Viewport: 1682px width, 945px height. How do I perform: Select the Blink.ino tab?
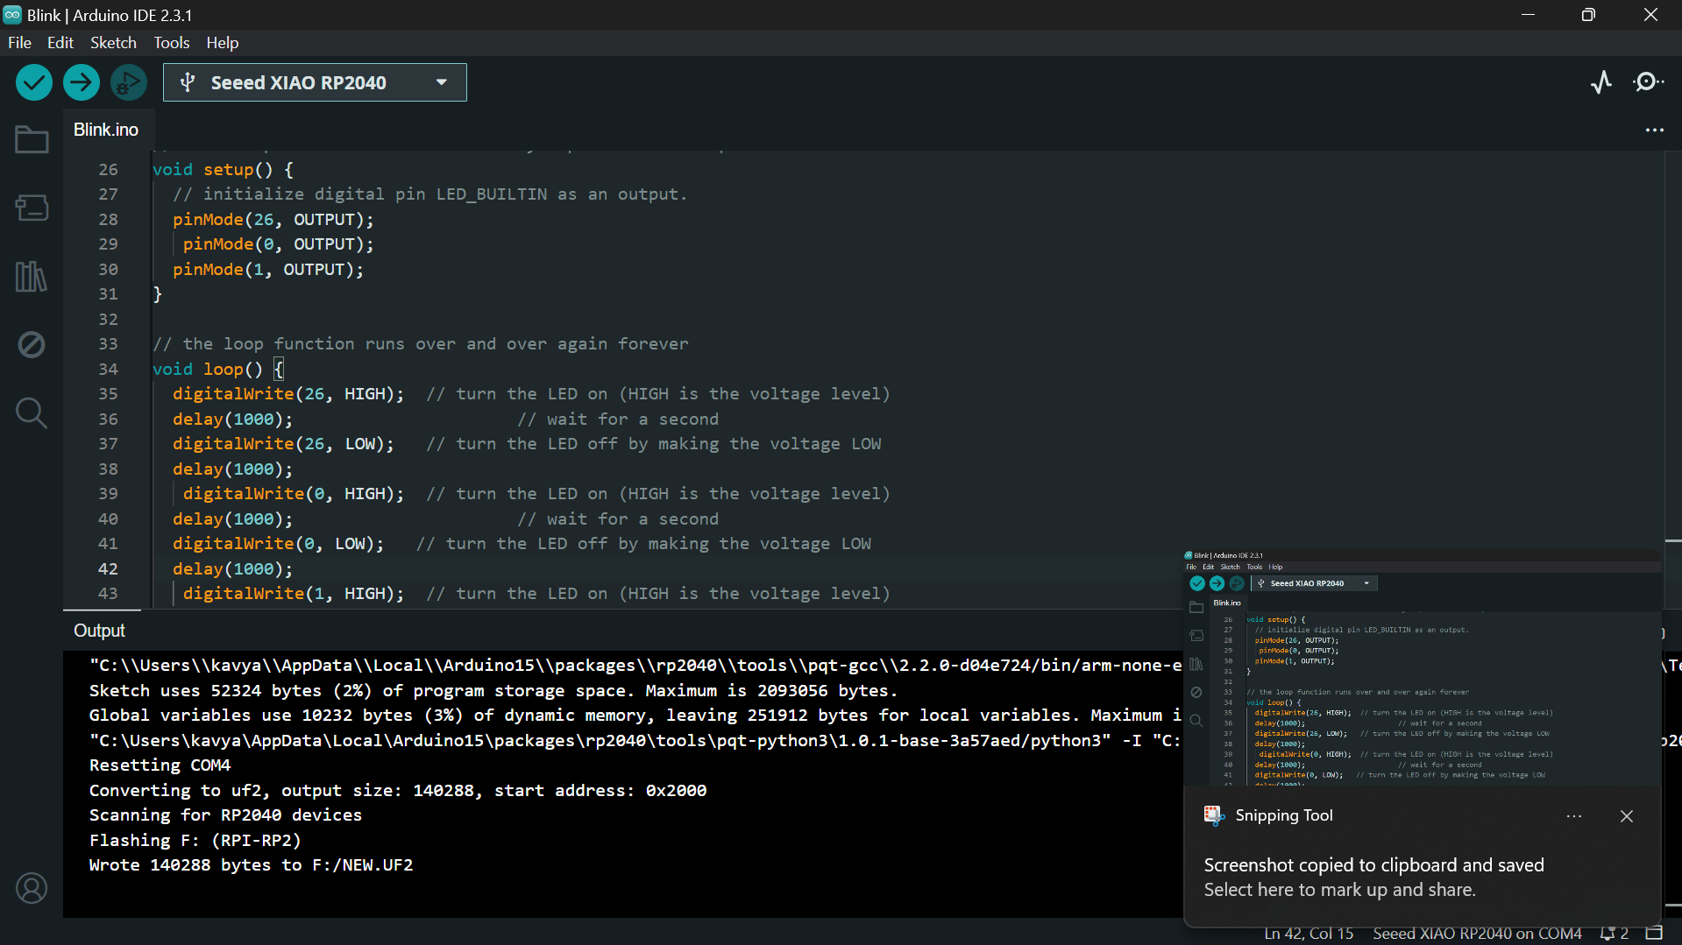click(106, 130)
